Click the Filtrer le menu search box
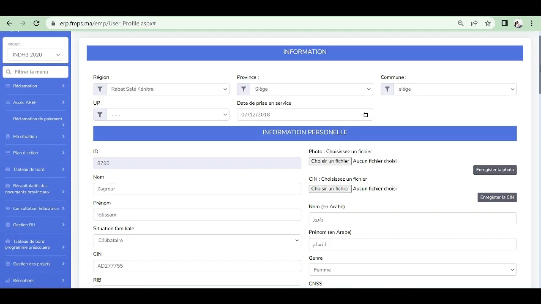Image resolution: width=541 pixels, height=304 pixels. (x=36, y=72)
